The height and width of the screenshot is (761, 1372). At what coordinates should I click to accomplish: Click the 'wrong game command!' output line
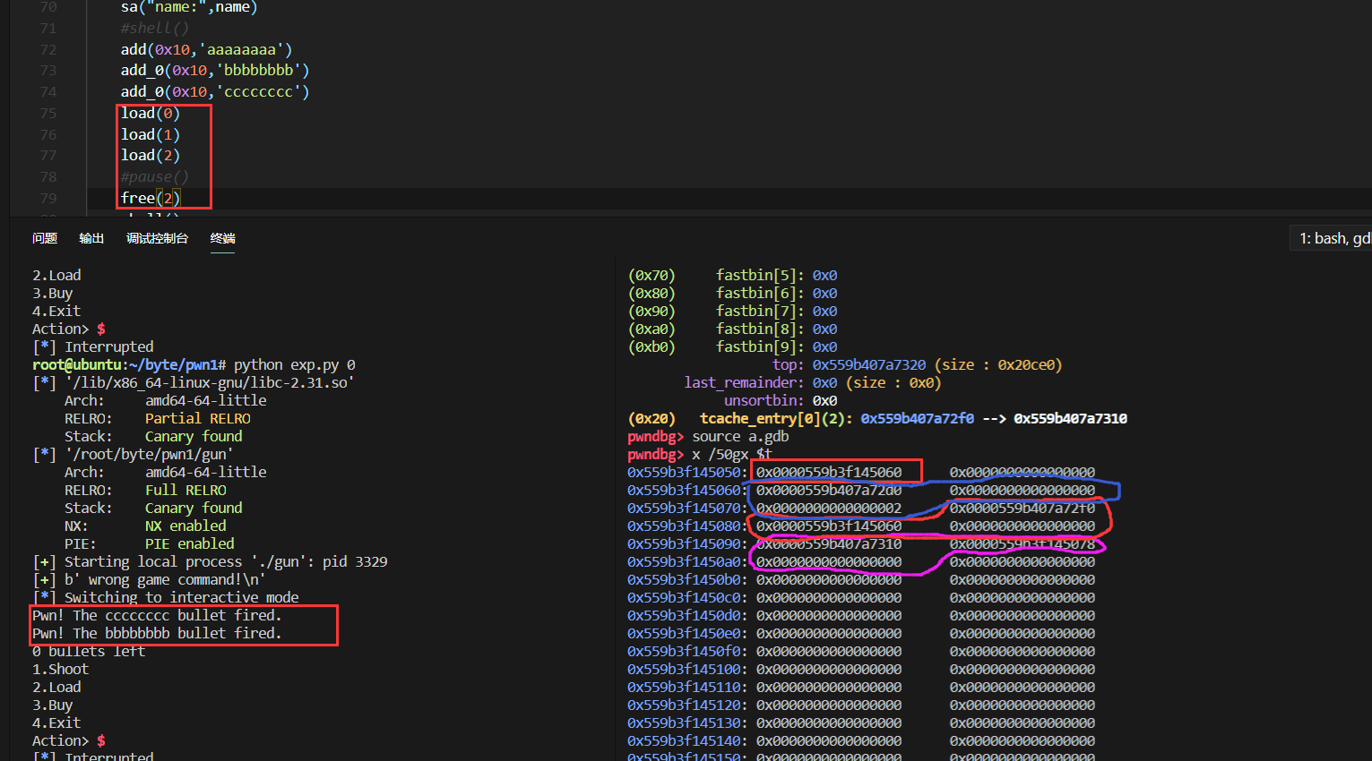tap(149, 579)
